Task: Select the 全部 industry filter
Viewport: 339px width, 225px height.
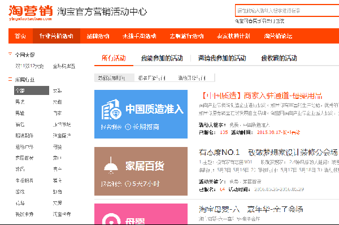Action: tap(32, 90)
